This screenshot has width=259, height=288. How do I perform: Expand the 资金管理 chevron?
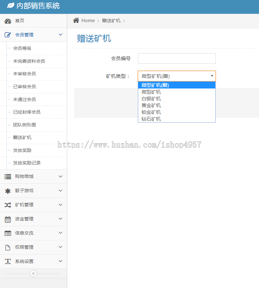(x=60, y=218)
